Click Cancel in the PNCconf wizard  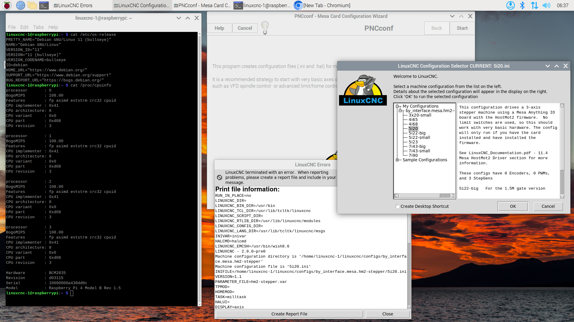[x=245, y=28]
